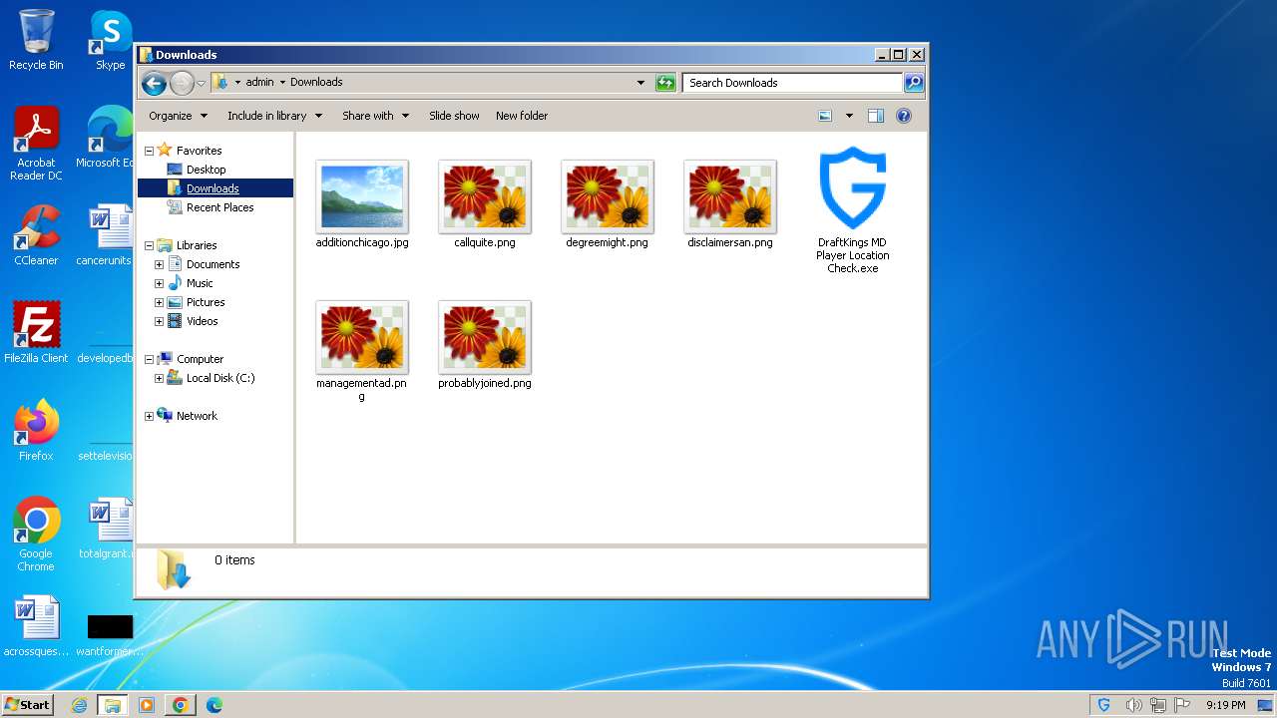Open the Organize menu
Image resolution: width=1277 pixels, height=718 pixels.
pyautogui.click(x=179, y=116)
